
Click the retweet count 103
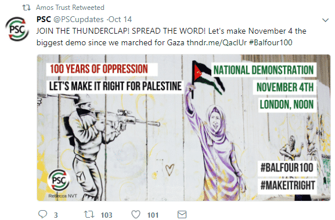[106, 215]
